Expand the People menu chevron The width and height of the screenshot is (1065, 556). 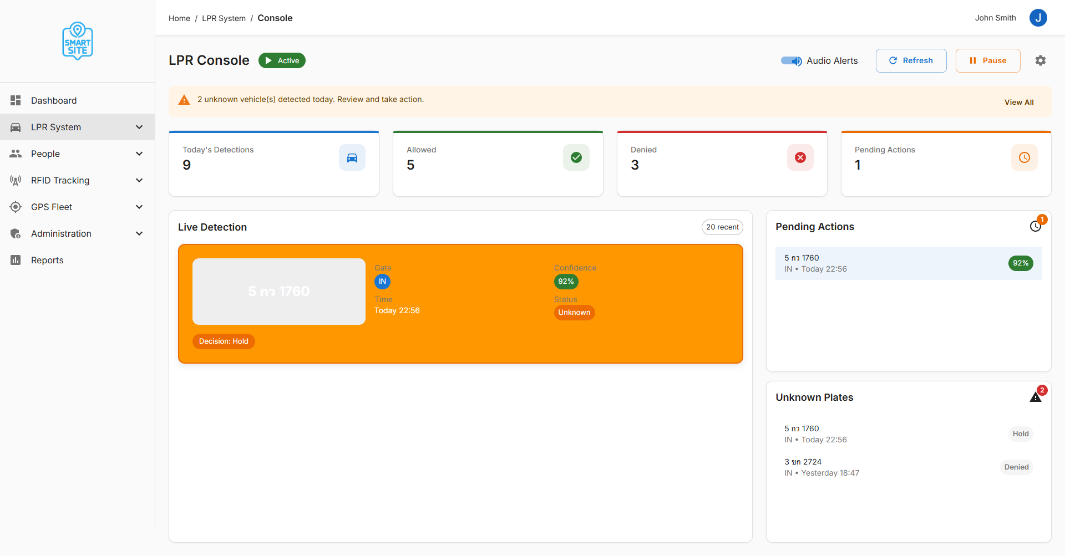pyautogui.click(x=139, y=154)
